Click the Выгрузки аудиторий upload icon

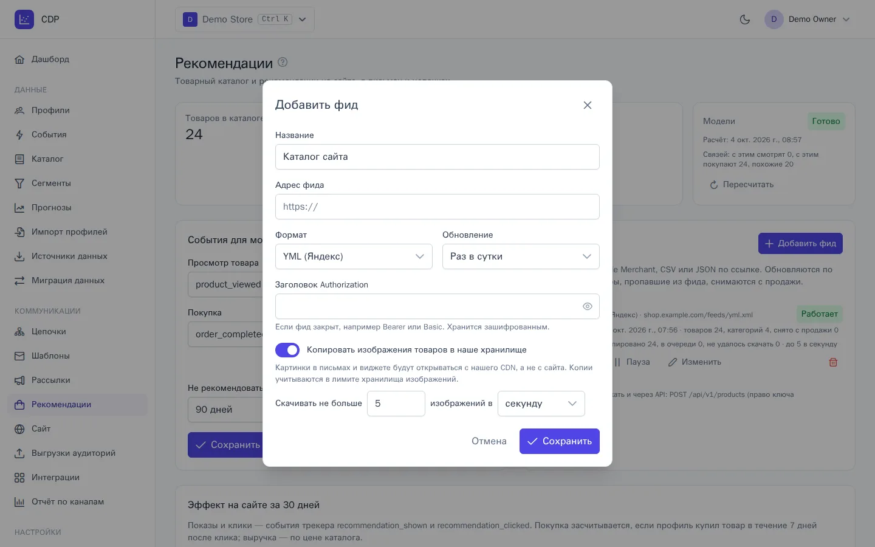tap(19, 453)
